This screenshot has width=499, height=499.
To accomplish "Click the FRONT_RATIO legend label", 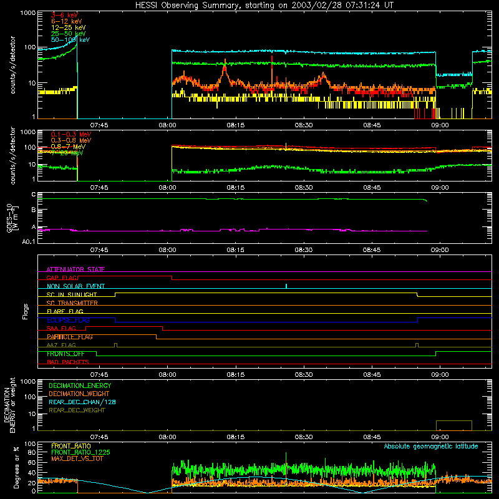I will (71, 446).
